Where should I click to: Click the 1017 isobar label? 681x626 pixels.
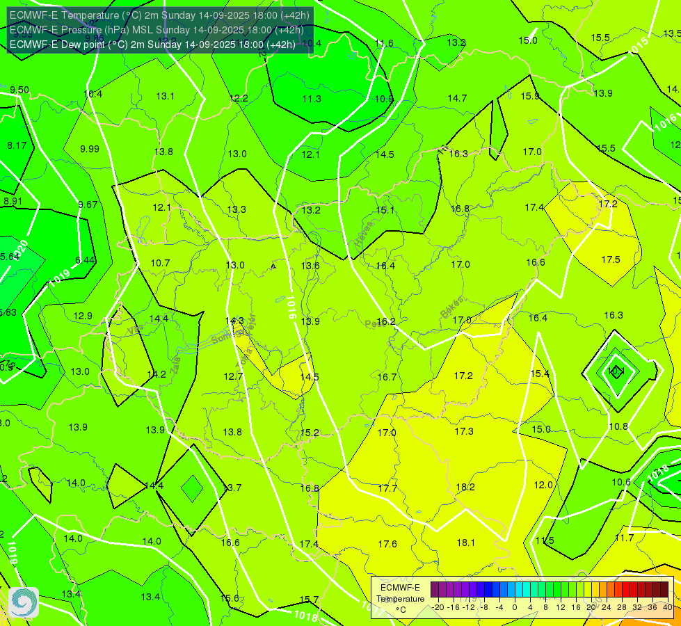(x=372, y=609)
